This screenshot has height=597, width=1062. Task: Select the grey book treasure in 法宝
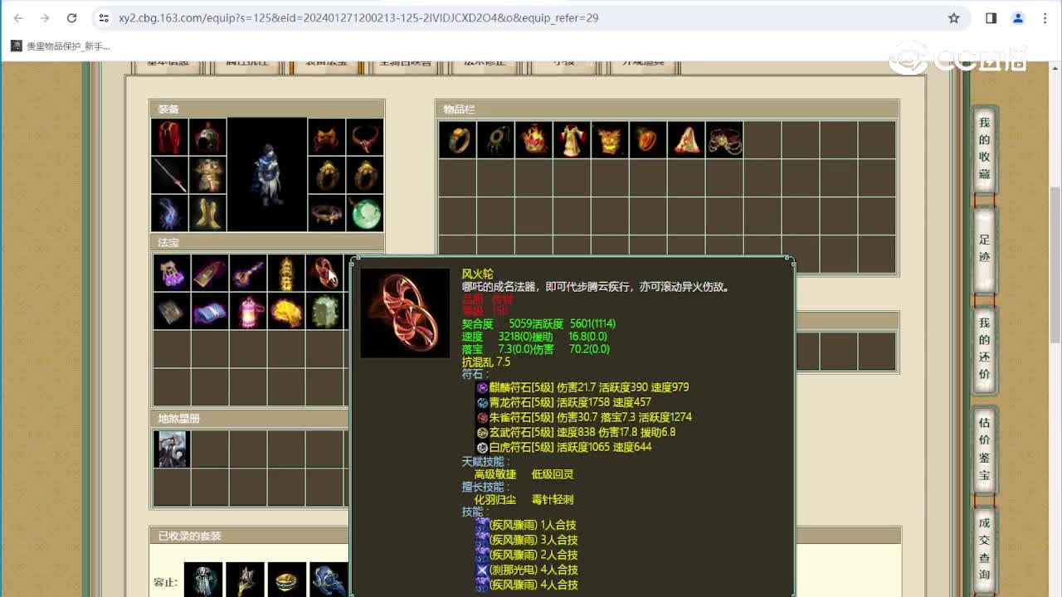point(172,311)
